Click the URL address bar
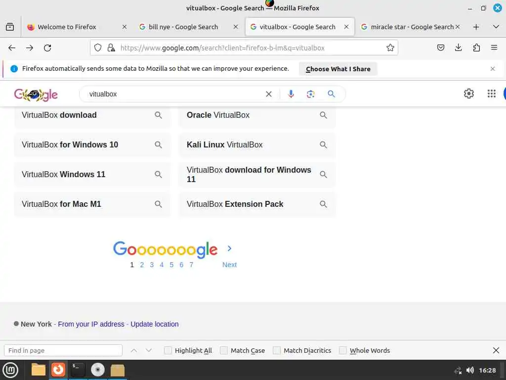This screenshot has width=506, height=380. pos(244,48)
